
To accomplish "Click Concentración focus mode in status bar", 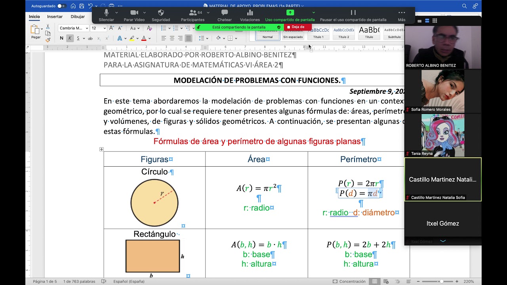I will [349, 281].
